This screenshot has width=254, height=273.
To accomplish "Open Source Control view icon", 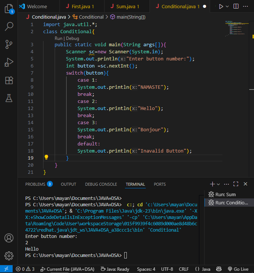I will click(9, 44).
